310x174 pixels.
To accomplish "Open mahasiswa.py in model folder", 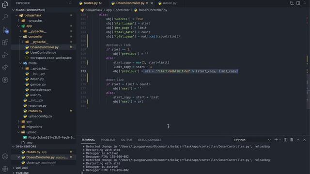I will (40, 89).
